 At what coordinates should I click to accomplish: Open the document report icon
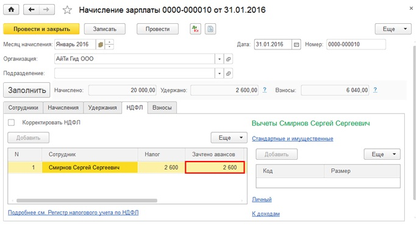(x=210, y=29)
